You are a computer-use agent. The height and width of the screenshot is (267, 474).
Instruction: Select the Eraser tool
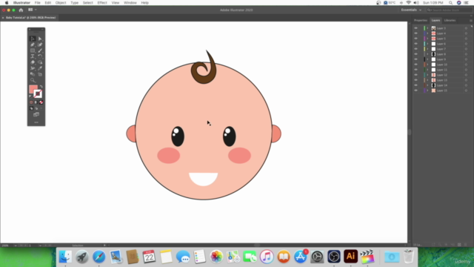click(x=33, y=62)
